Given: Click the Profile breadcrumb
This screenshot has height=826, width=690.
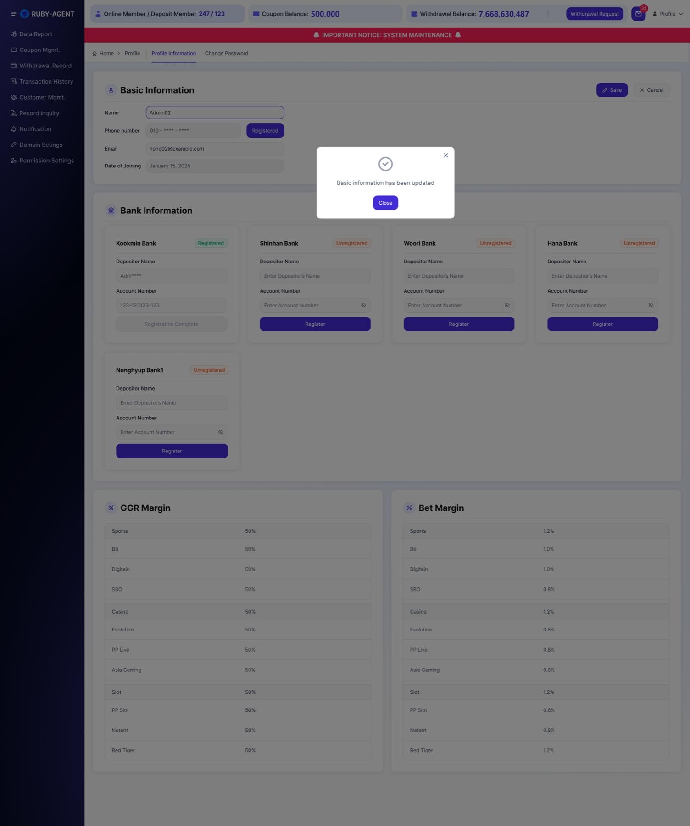Looking at the screenshot, I should click(133, 54).
